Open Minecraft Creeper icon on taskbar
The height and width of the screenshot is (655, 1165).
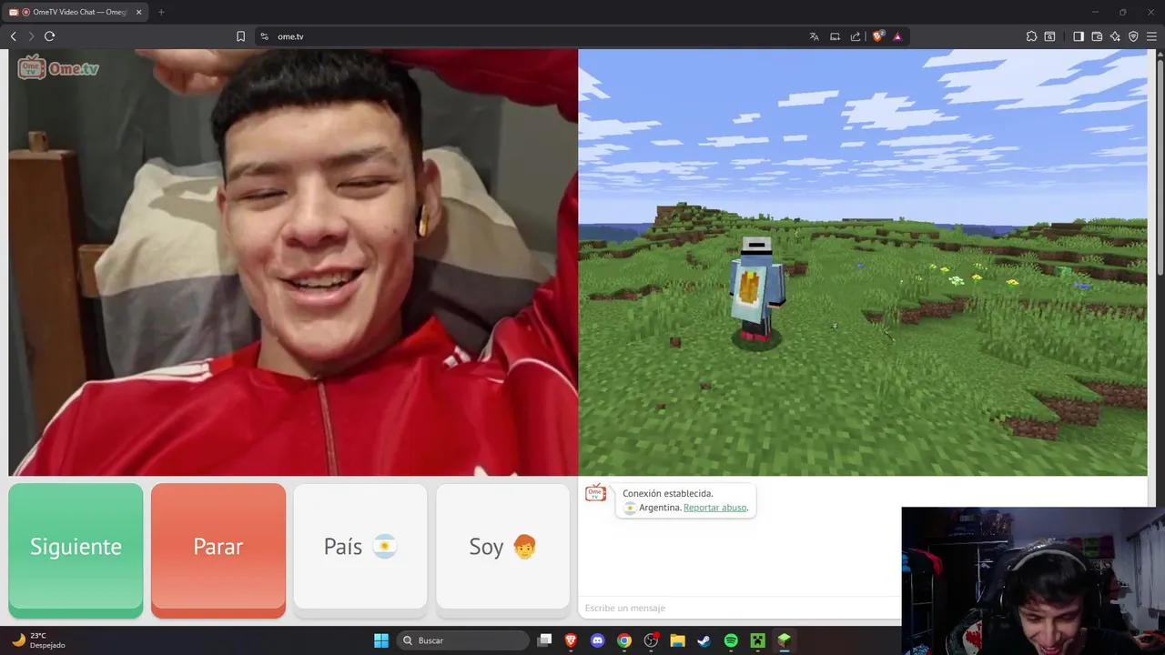757,640
